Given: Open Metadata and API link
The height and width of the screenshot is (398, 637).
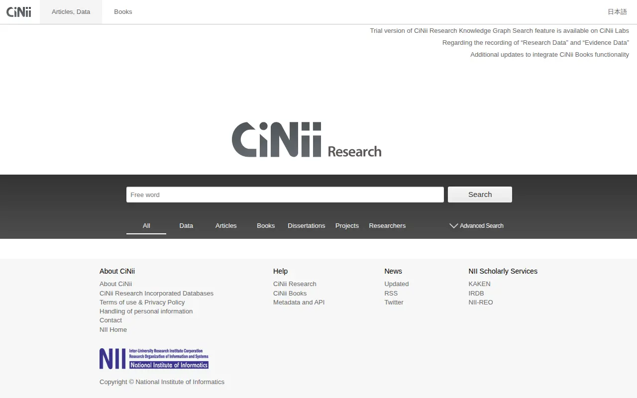Looking at the screenshot, I should coord(299,302).
